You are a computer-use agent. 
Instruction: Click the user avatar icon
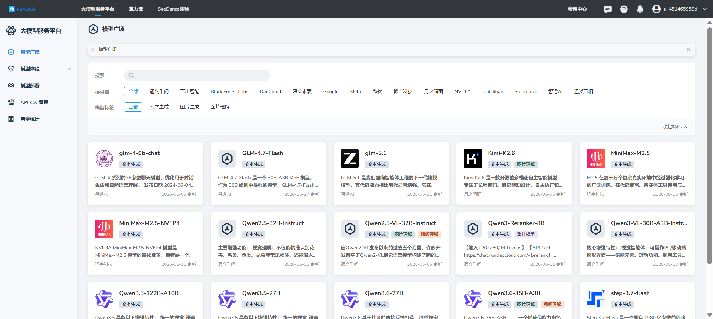(656, 9)
